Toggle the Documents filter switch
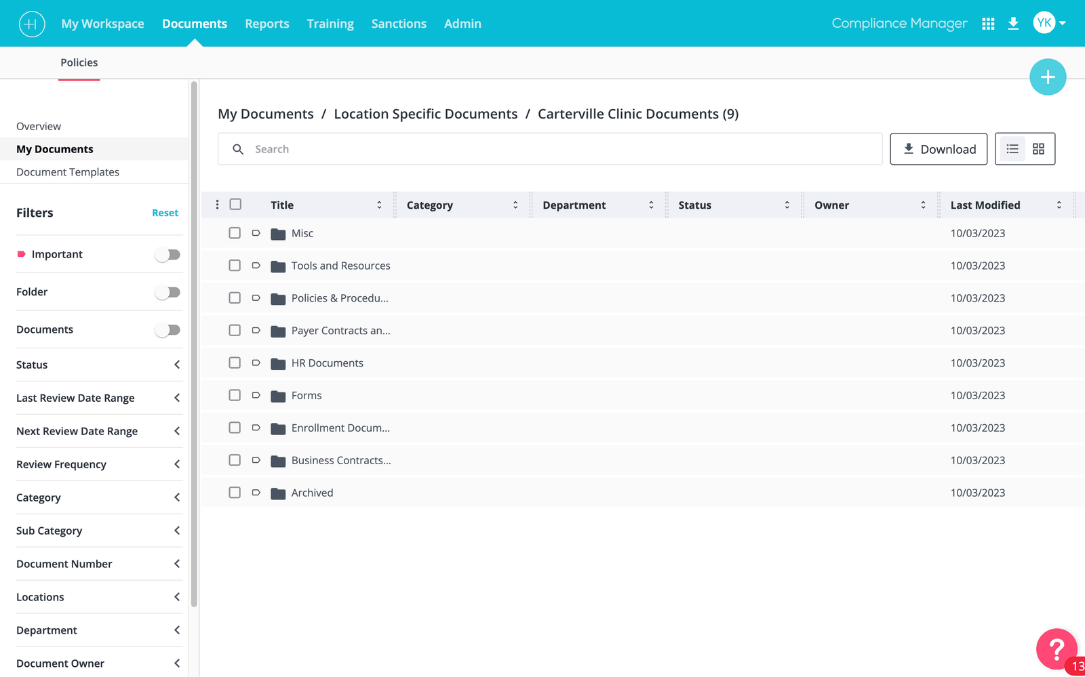This screenshot has width=1085, height=677. (x=167, y=330)
